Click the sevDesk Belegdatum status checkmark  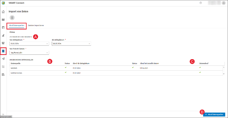(x=65, y=68)
